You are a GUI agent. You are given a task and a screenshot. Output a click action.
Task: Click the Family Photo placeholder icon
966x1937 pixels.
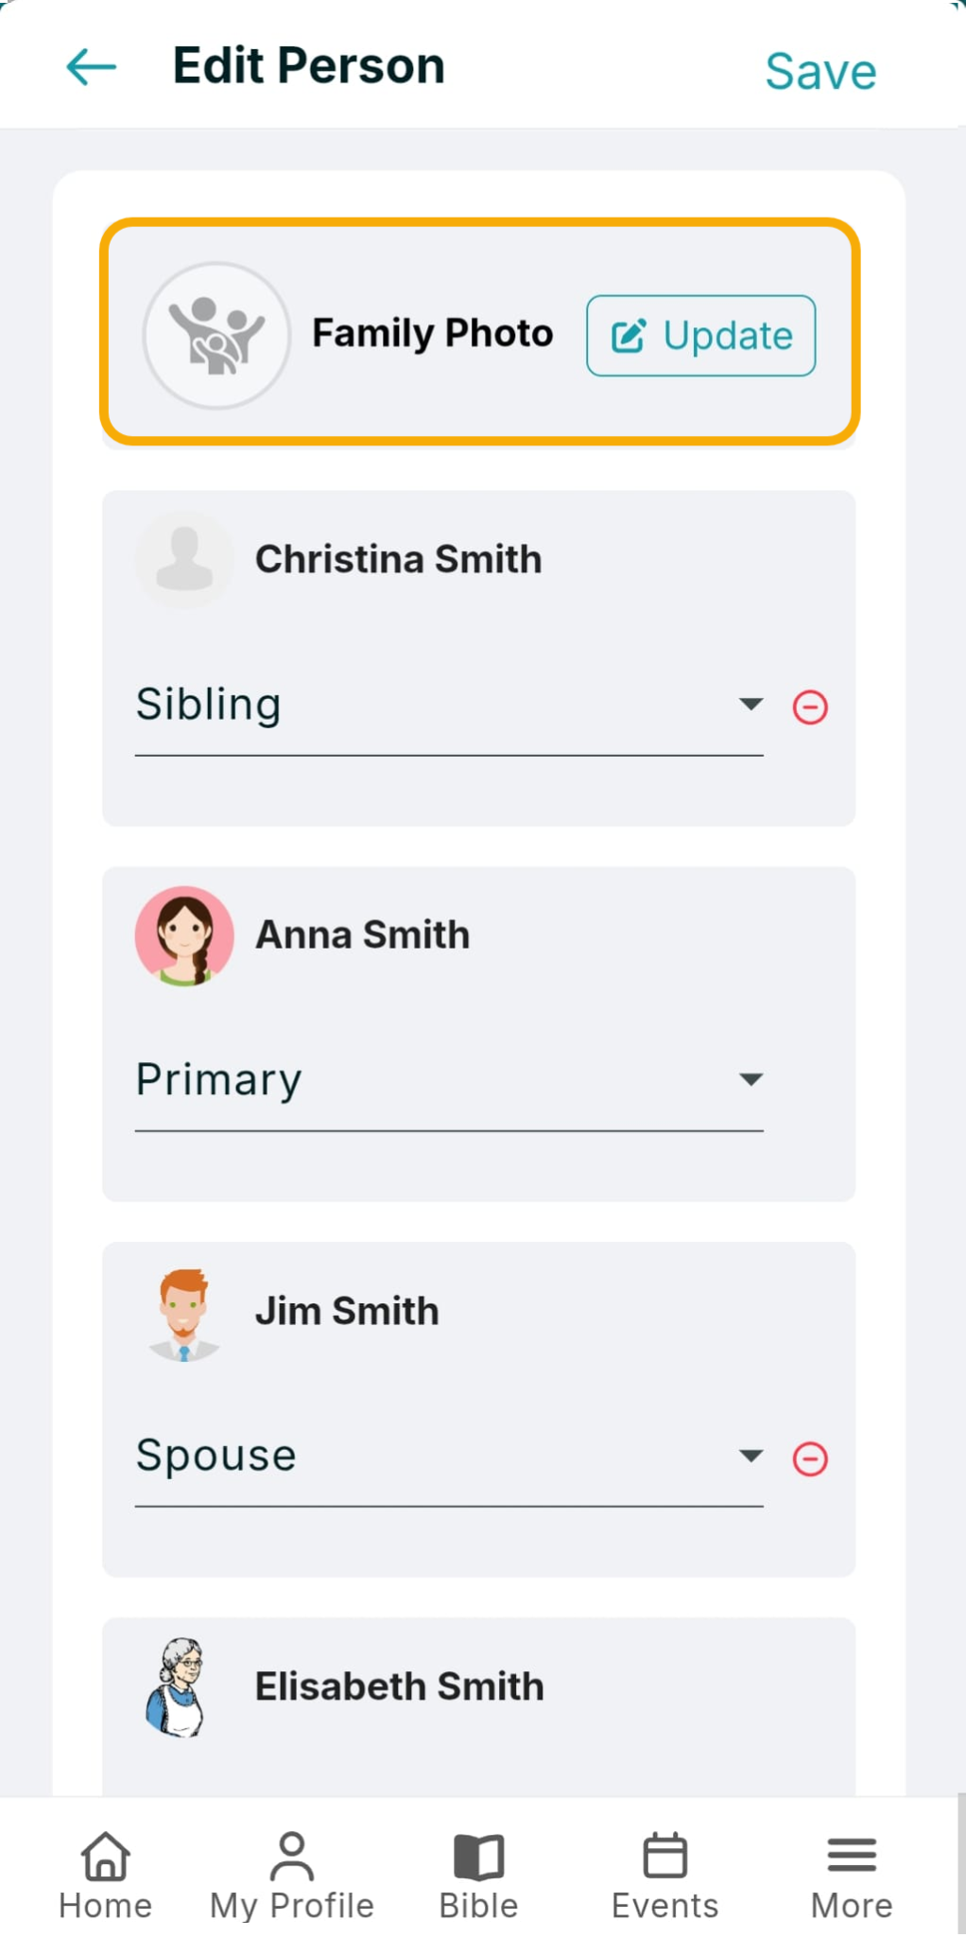click(216, 336)
